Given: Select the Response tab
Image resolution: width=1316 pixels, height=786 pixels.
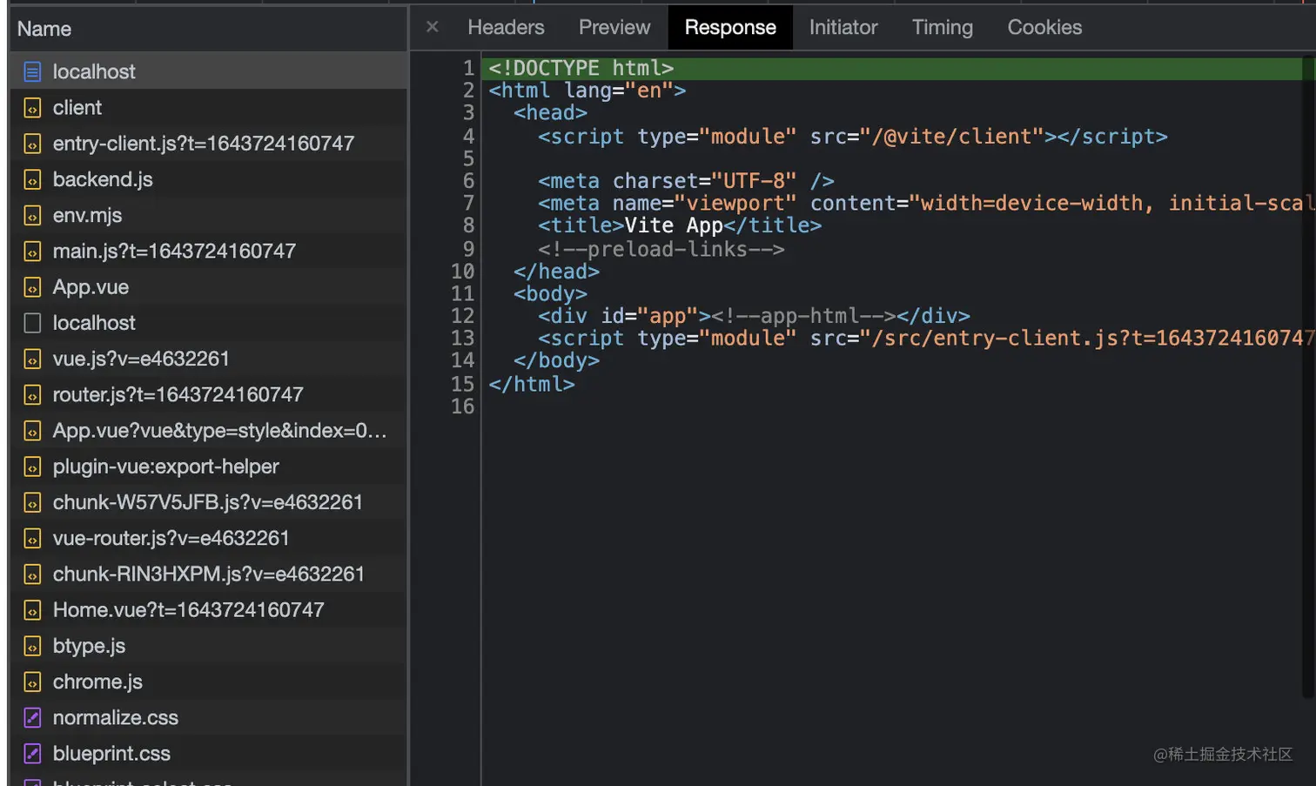Looking at the screenshot, I should click(x=730, y=27).
